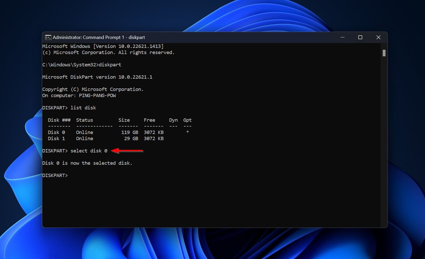Click the 'Microsoft DiskPart version 10.0.22621.1' line
Image resolution: width=425 pixels, height=259 pixels.
click(97, 77)
